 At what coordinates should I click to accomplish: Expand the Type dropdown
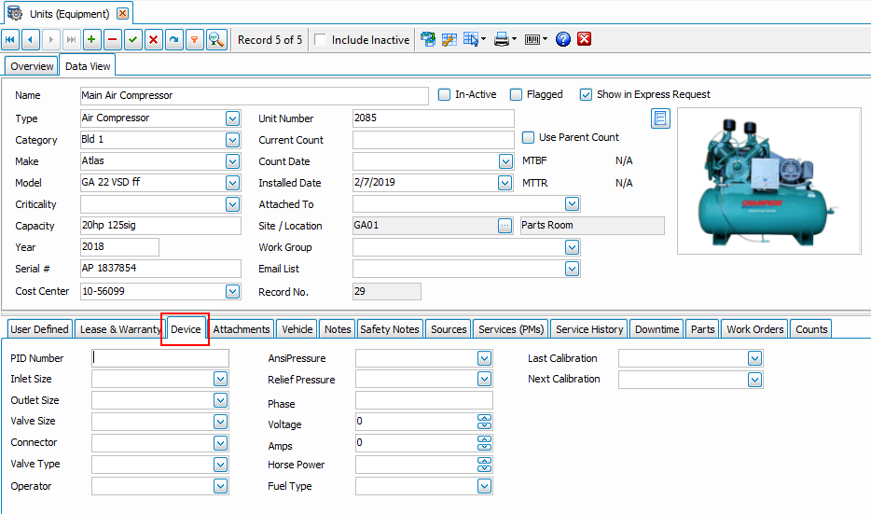pos(233,118)
